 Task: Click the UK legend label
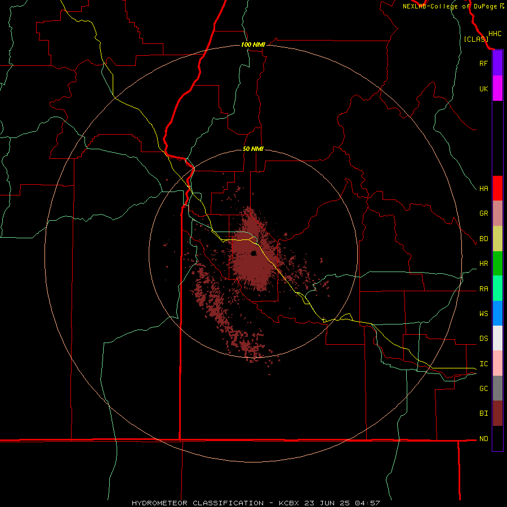[483, 88]
